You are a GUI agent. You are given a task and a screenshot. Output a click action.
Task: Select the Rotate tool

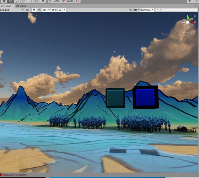point(17,1)
